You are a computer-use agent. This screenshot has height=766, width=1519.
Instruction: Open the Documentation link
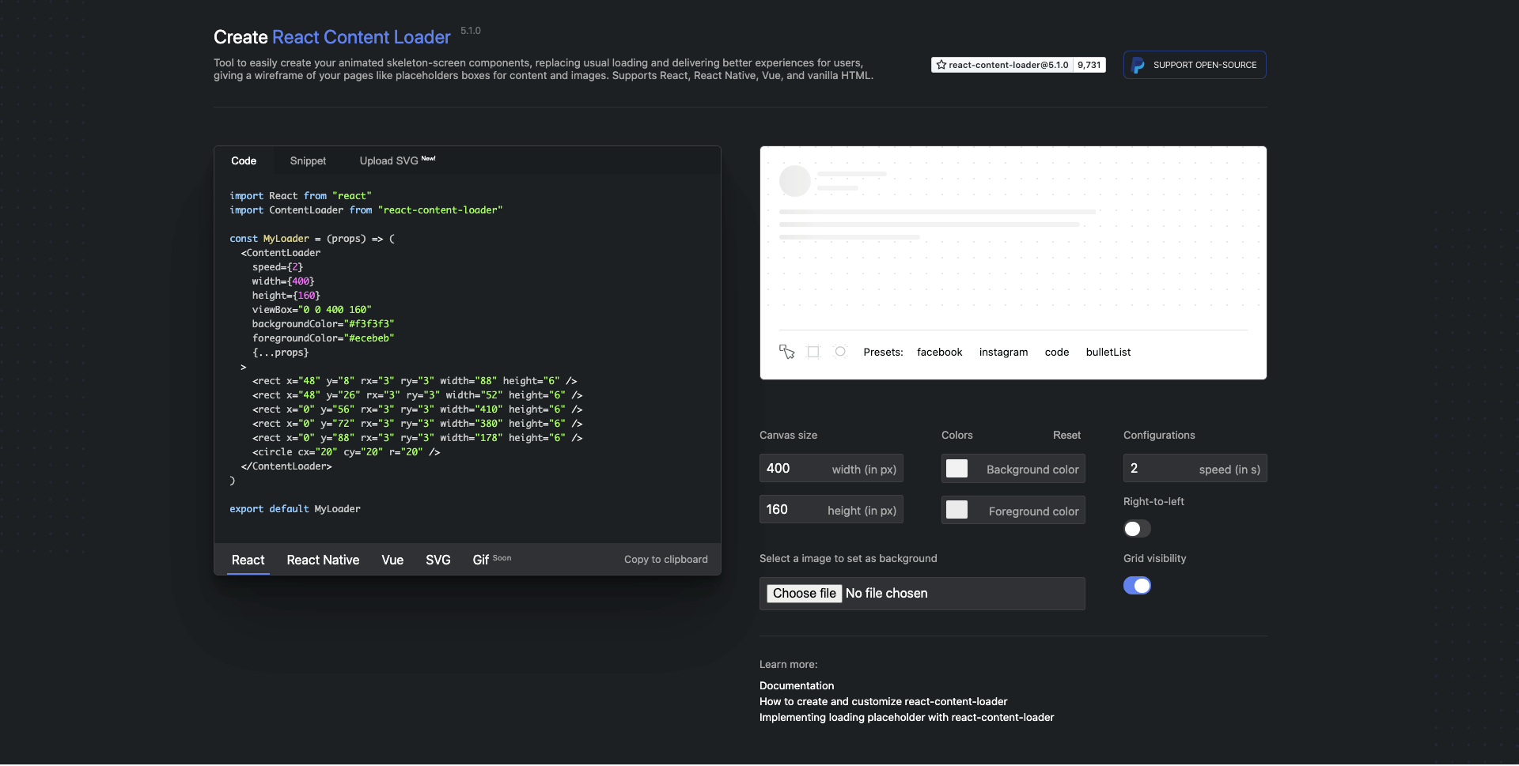[797, 686]
